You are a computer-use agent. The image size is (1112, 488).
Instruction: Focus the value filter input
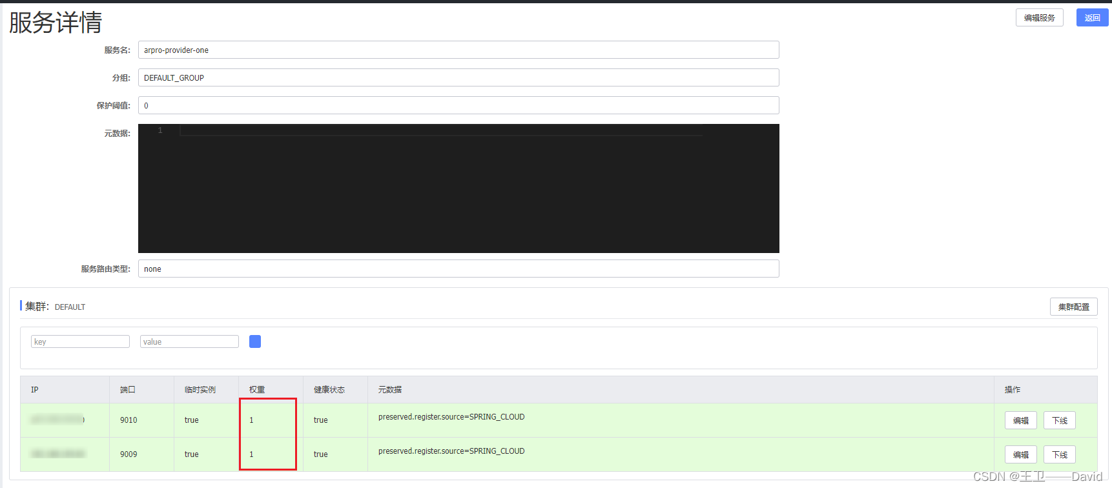[x=189, y=342]
